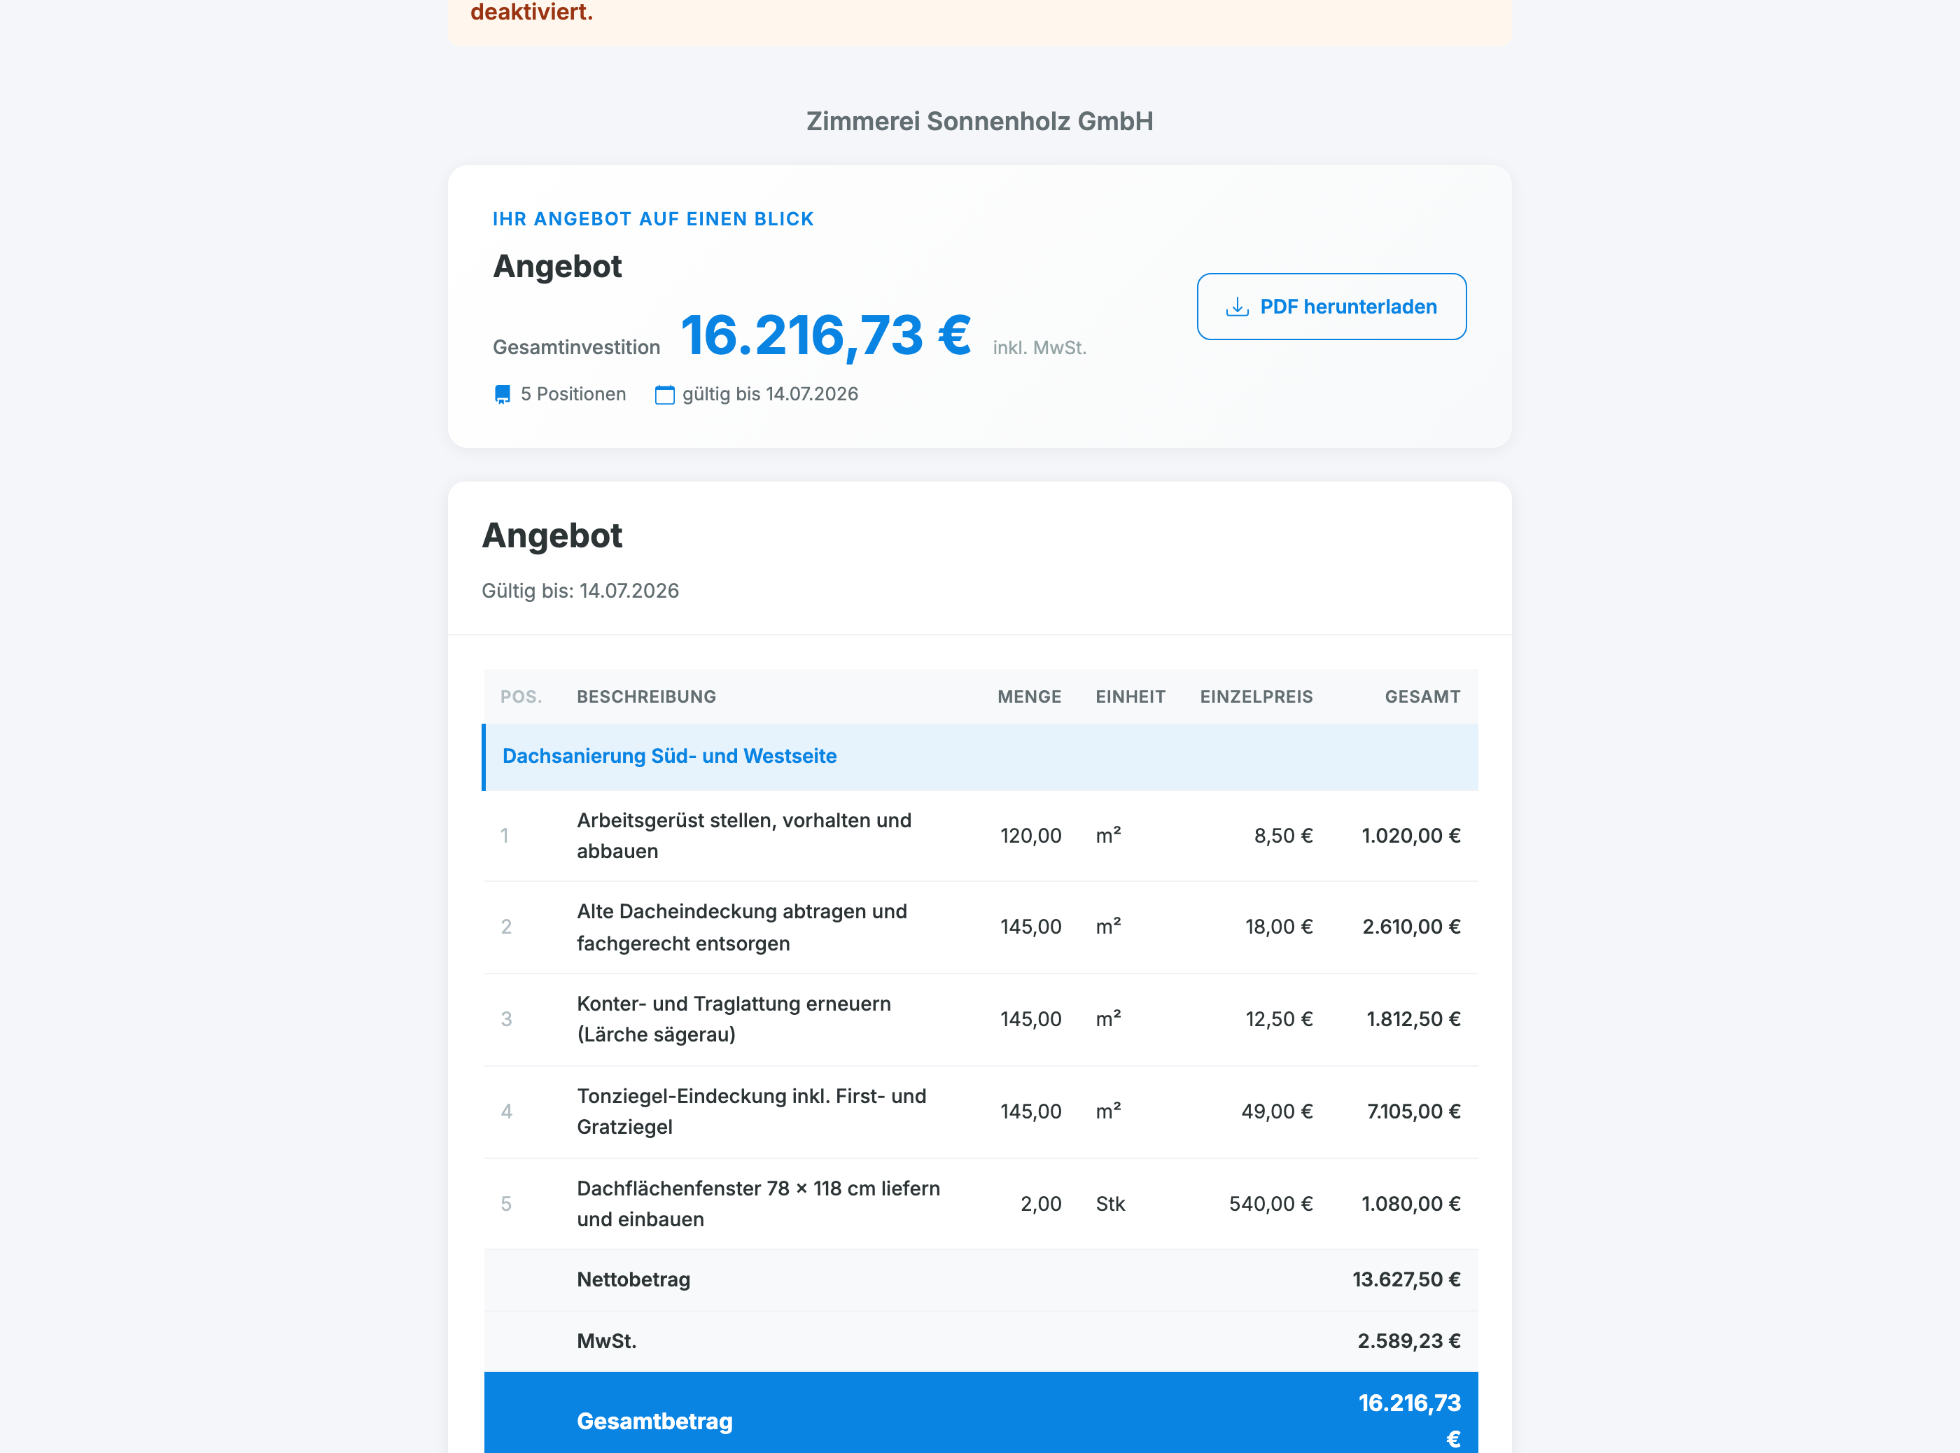Click 'gültig bis 14.07.2026' in summary card
Screen dimensions: 1960x1453
point(770,394)
